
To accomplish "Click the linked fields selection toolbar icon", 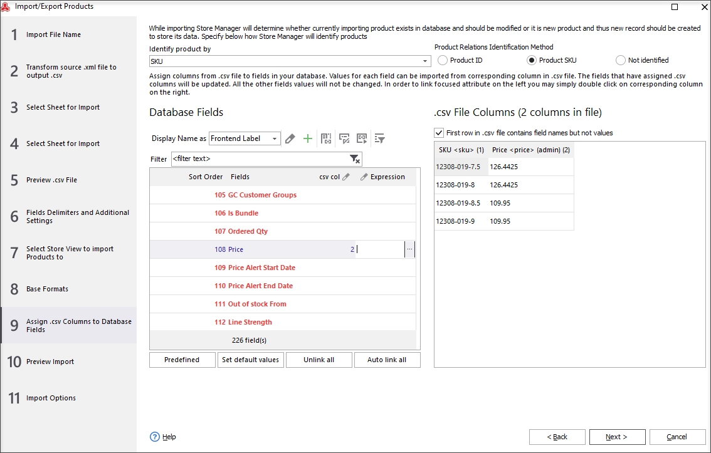I will 326,138.
